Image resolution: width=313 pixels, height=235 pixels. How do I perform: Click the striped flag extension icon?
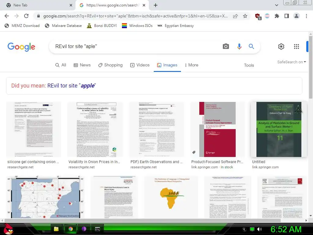point(267,16)
